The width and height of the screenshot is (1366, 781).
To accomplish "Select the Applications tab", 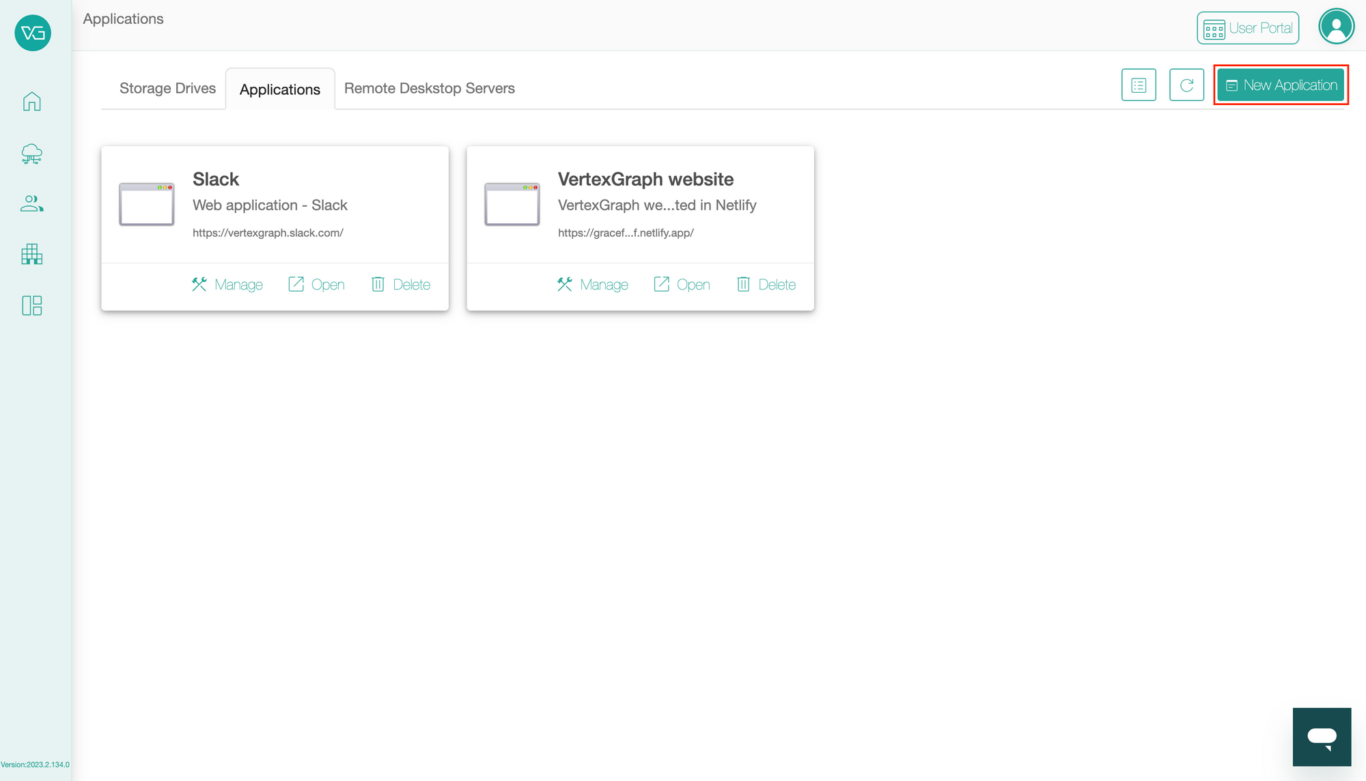I will click(x=280, y=89).
